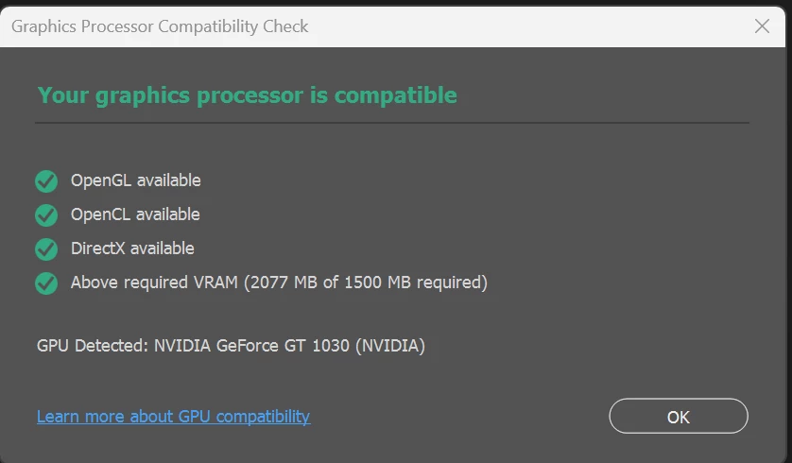Click the green checkmark beside OpenGL available
The image size is (792, 463).
[x=46, y=180]
